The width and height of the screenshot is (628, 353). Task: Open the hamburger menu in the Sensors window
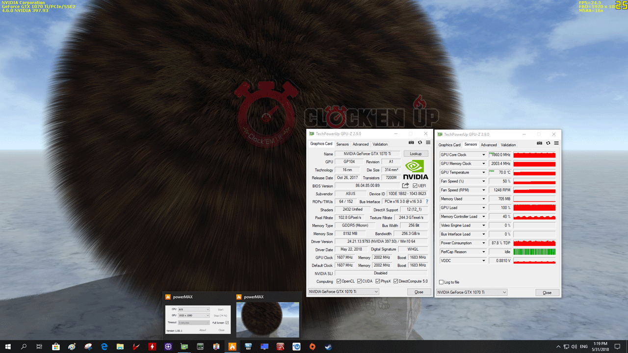click(555, 143)
